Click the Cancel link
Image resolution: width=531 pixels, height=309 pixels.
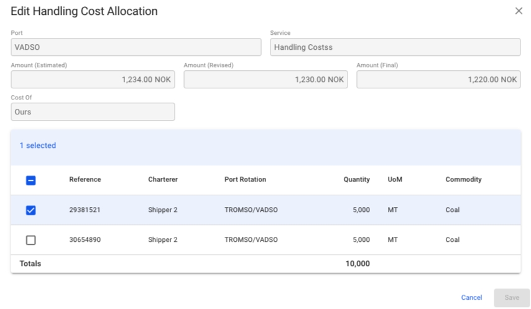(x=471, y=298)
